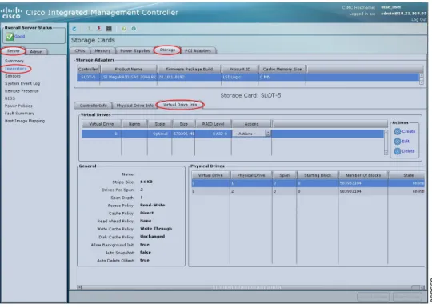Click the red Power Off Server icon
The image size is (432, 308).
(99, 28)
